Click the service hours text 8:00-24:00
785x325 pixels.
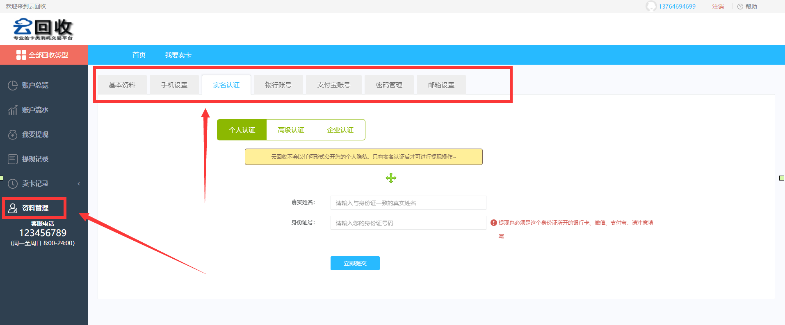point(43,243)
